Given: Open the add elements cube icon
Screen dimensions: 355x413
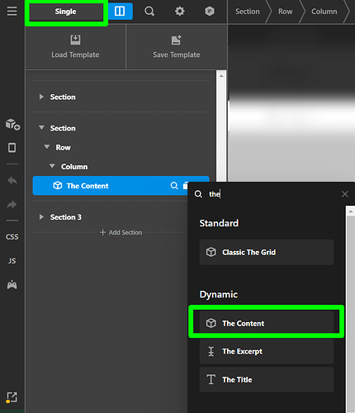Looking at the screenshot, I should 12,124.
